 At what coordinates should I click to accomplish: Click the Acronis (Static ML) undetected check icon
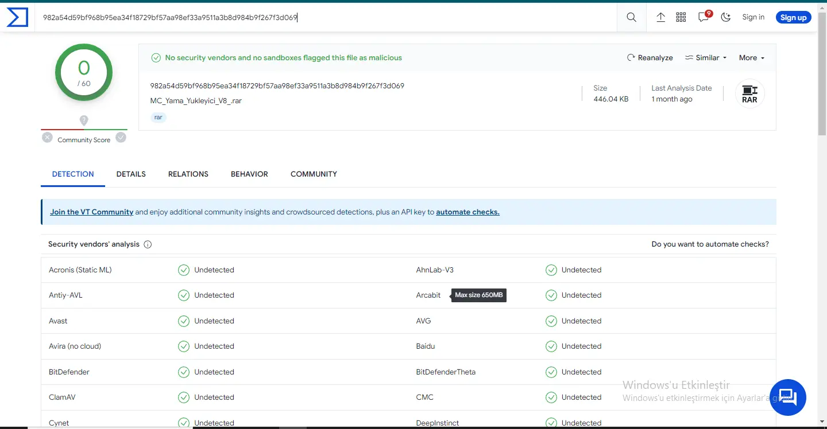click(x=184, y=270)
